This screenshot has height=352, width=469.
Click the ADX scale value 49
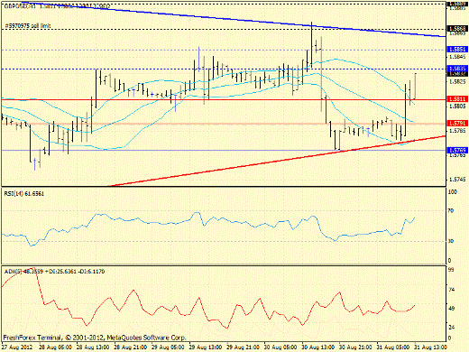click(x=451, y=309)
